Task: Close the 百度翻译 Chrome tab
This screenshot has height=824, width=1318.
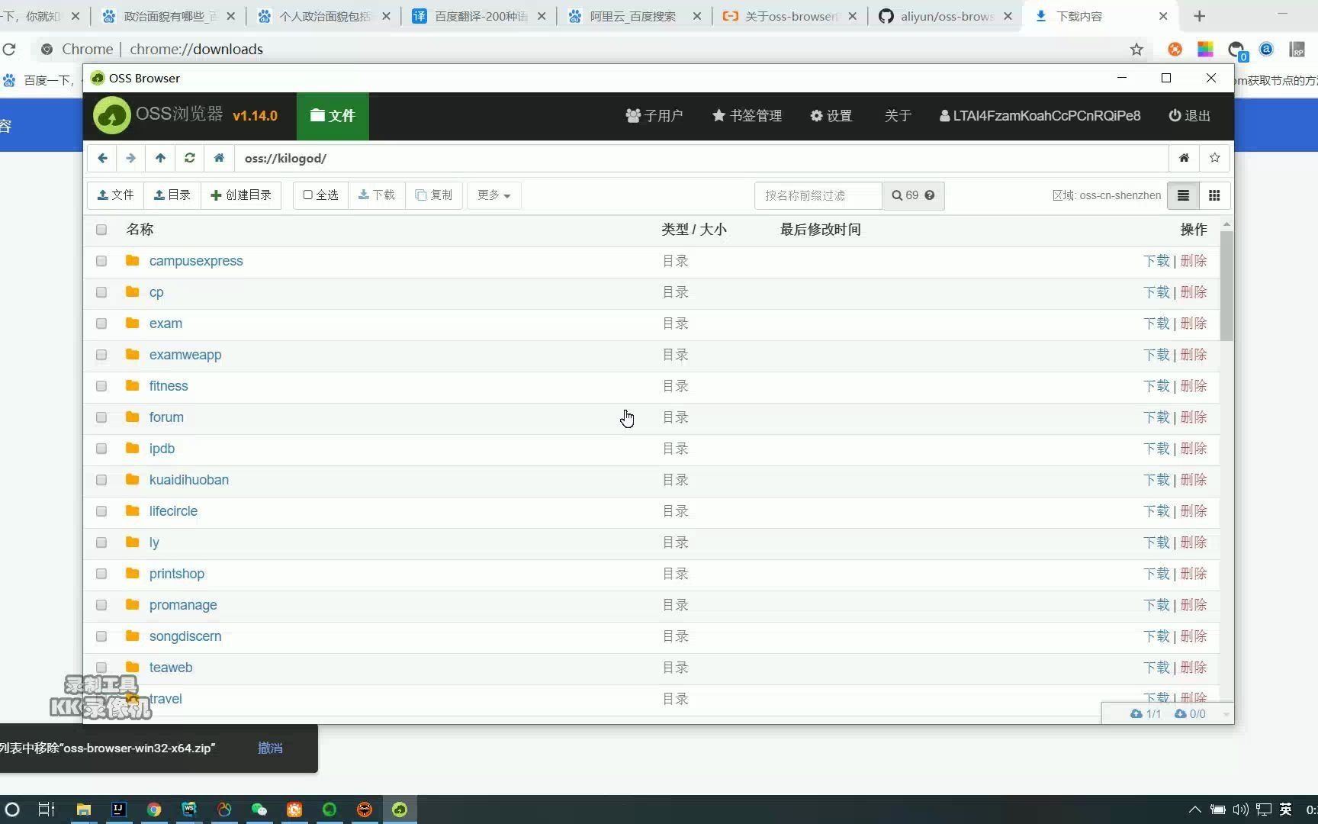Action: click(542, 16)
